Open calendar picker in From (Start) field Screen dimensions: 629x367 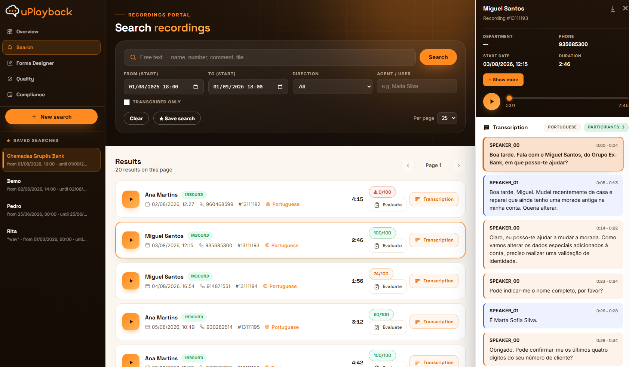point(196,87)
